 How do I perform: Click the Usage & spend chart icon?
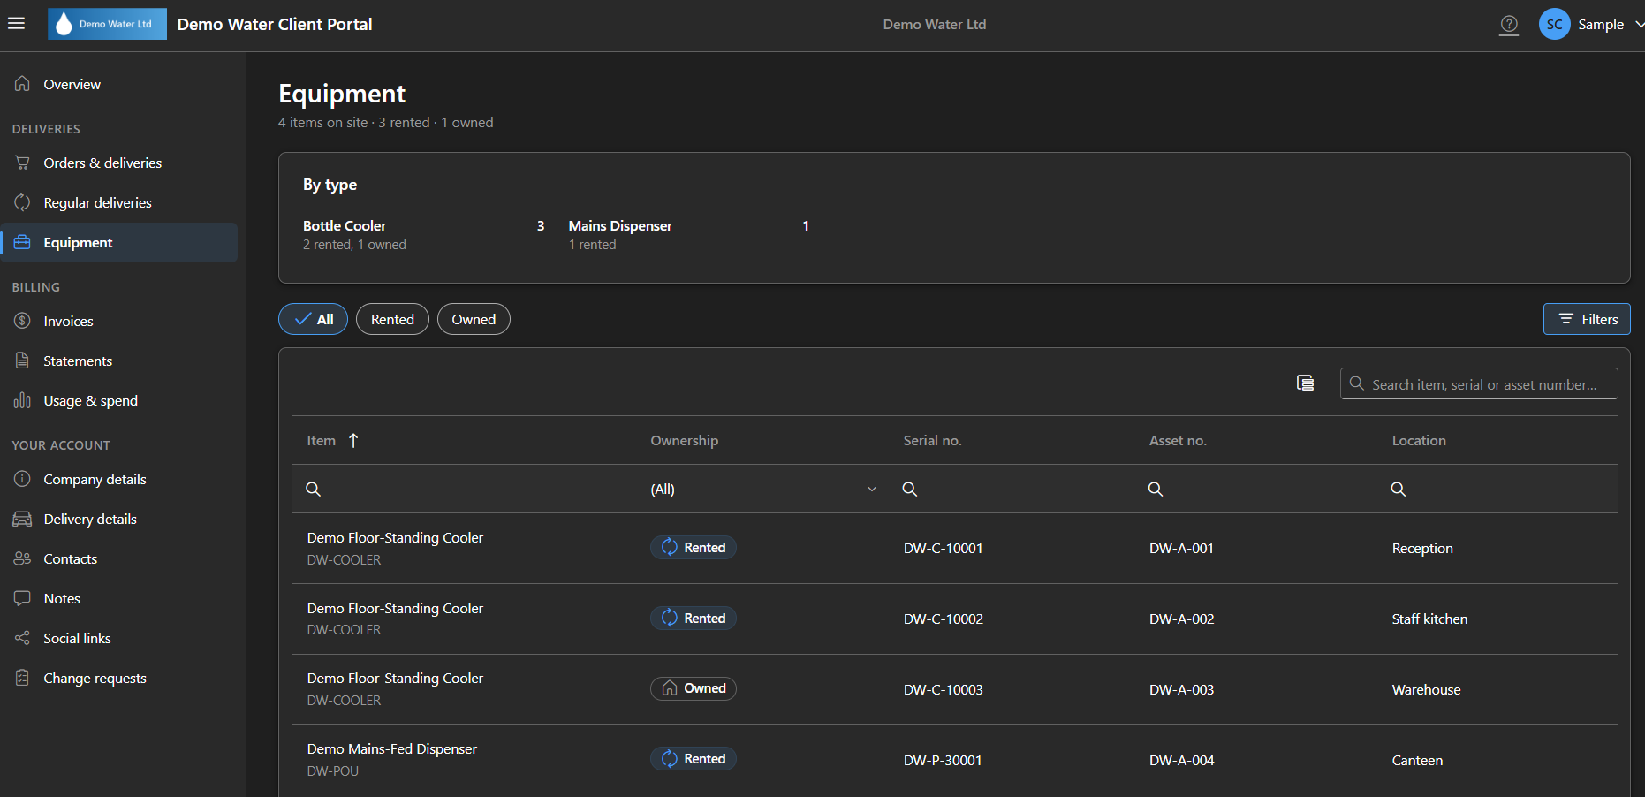(x=22, y=400)
